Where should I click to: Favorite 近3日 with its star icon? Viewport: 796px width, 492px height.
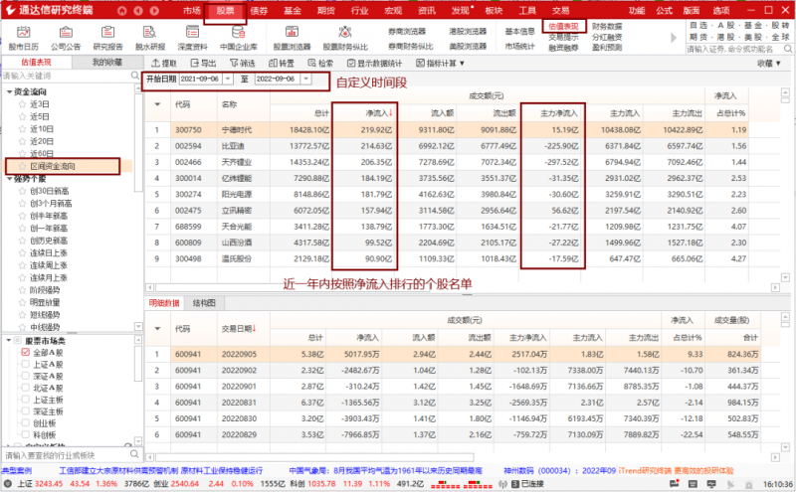(22, 104)
